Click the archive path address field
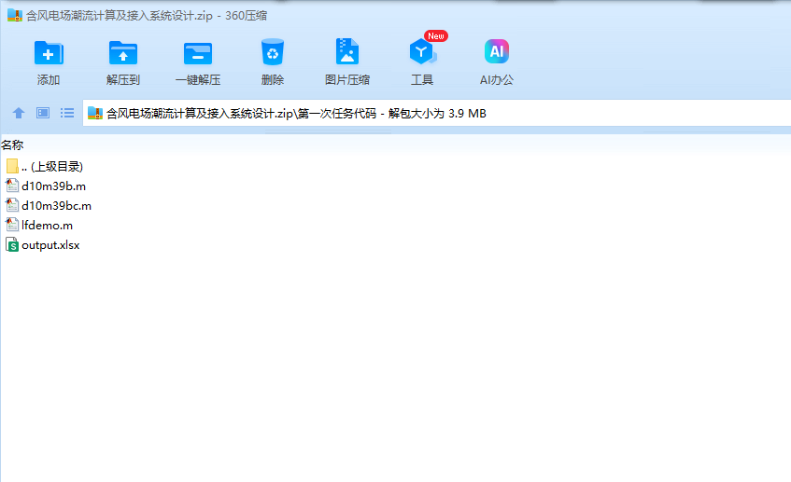The height and width of the screenshot is (482, 791). coord(437,113)
